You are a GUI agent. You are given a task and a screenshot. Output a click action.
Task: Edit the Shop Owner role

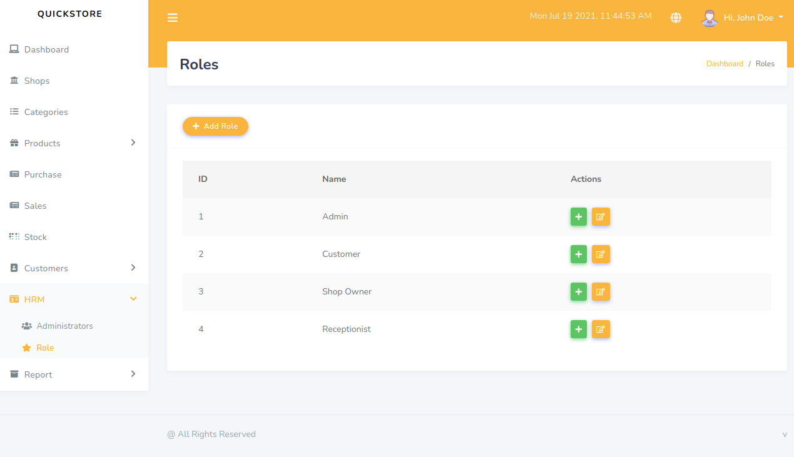[601, 292]
